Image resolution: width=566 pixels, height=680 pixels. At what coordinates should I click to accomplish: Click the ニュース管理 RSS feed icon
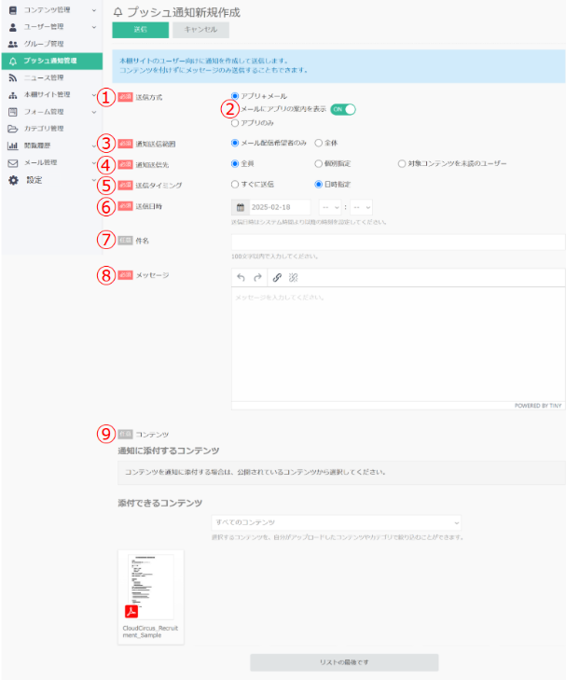point(12,77)
